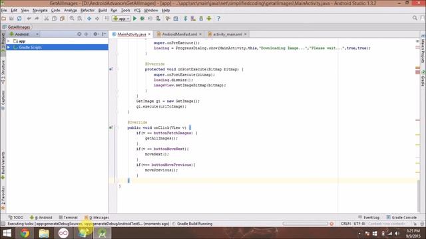Open the Build menu
This screenshot has width=426, height=239.
(x=103, y=11)
